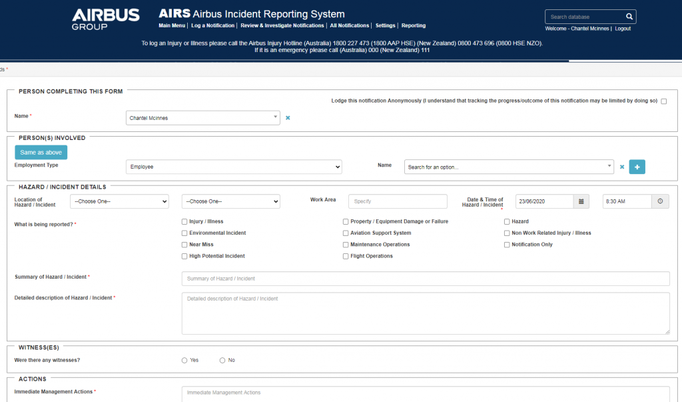Clear involved person name with X icon
Image resolution: width=682 pixels, height=402 pixels.
(622, 167)
